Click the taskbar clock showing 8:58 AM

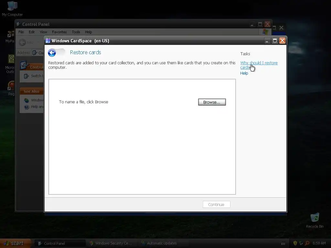click(319, 243)
